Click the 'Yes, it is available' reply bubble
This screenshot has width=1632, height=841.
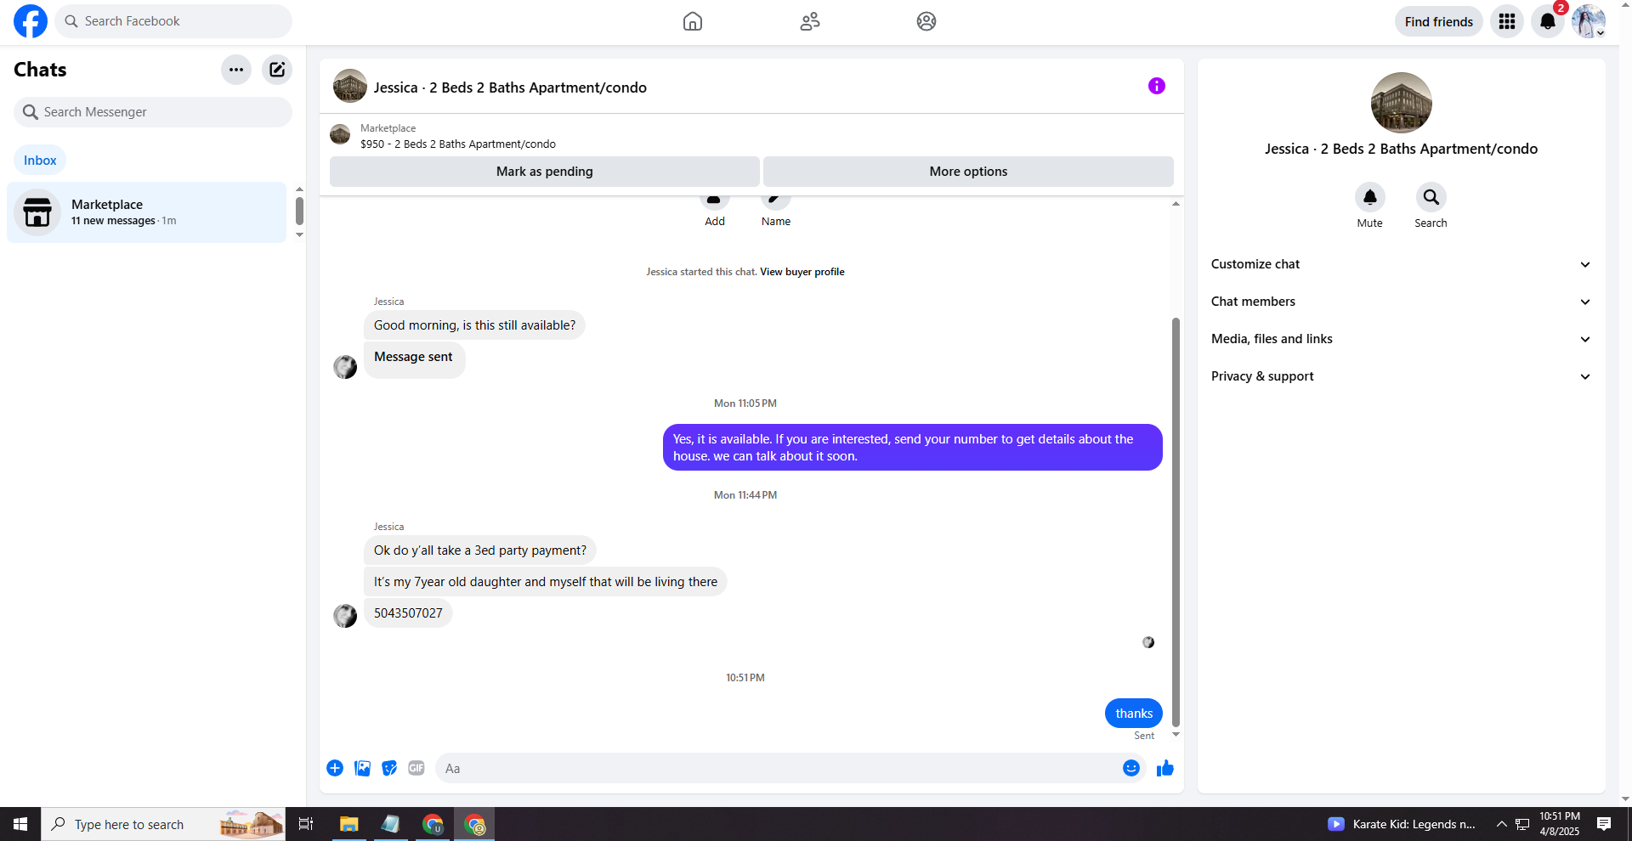[912, 448]
